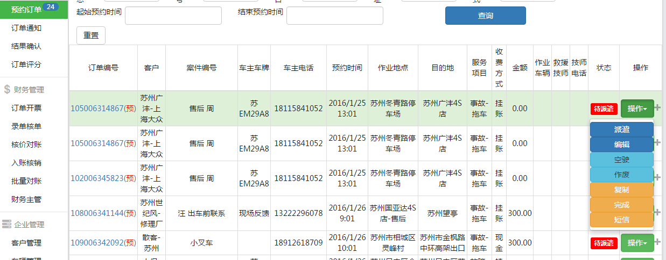Collapse the 操作 dropdown in the highlighted row
This screenshot has height=260, width=666.
point(637,109)
